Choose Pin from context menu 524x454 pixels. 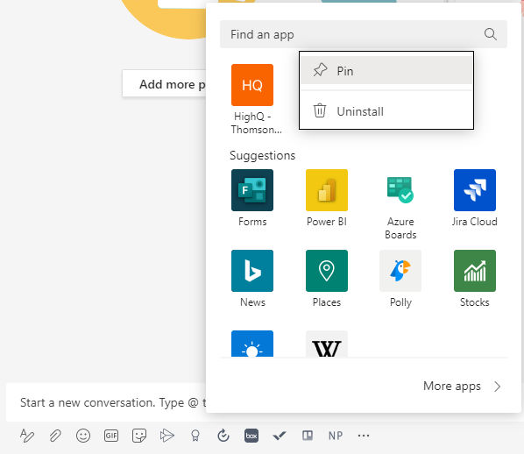[386, 70]
